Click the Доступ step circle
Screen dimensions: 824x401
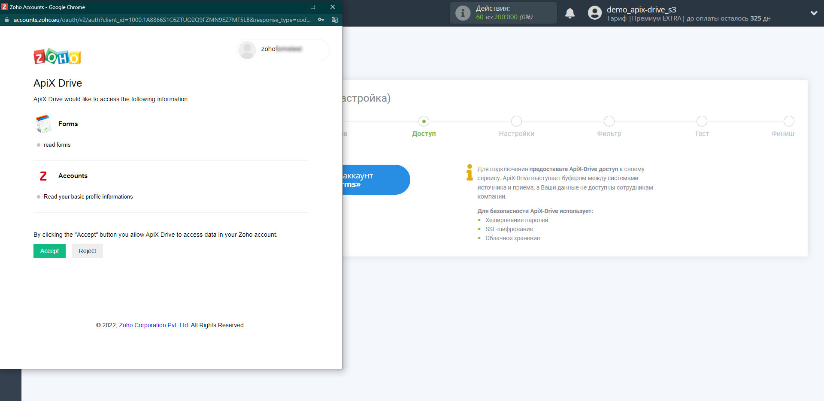coord(424,121)
